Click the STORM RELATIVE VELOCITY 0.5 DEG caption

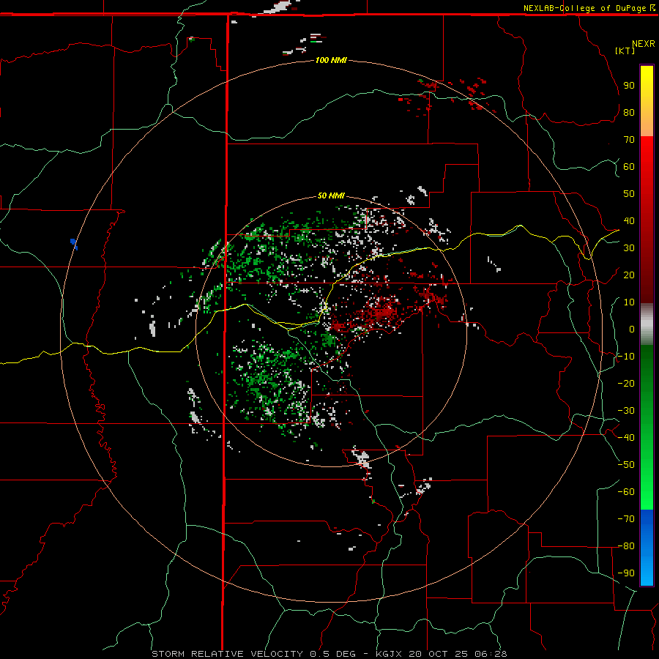coord(253,654)
